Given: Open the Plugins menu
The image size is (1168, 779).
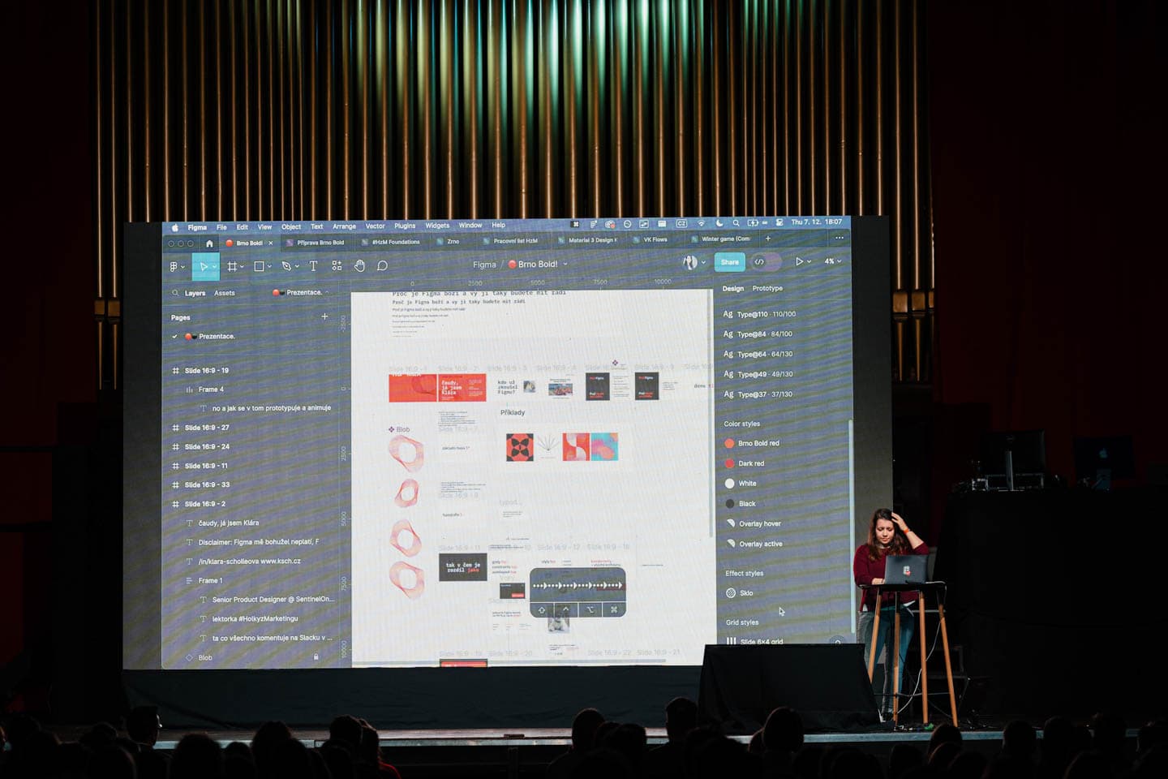Looking at the screenshot, I should tap(405, 226).
